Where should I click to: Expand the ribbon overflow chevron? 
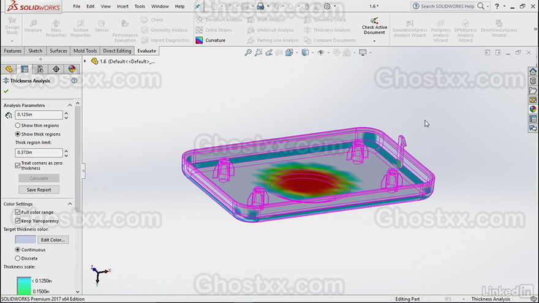click(535, 29)
